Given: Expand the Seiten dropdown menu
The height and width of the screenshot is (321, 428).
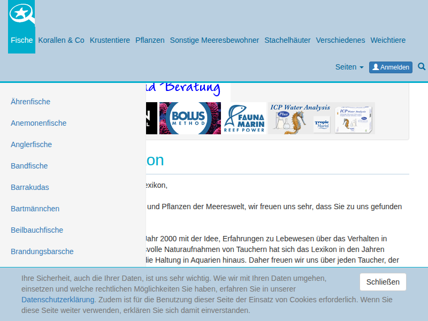Looking at the screenshot, I should click(x=349, y=67).
